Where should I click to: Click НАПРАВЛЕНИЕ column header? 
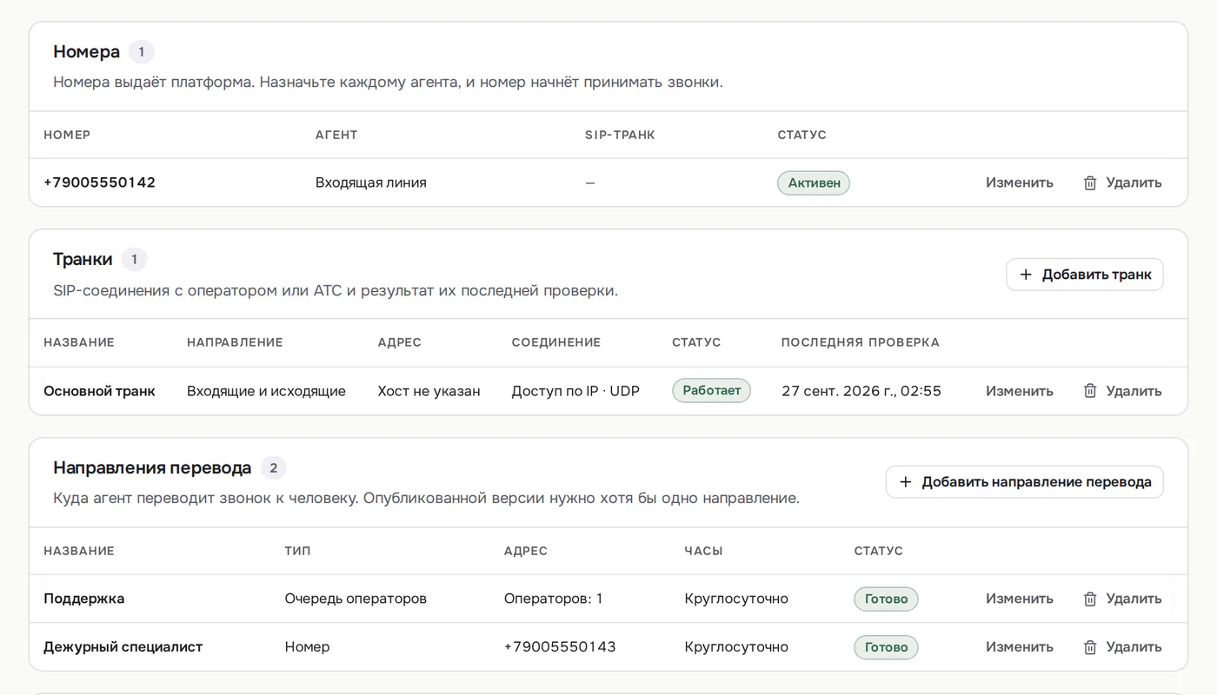click(x=235, y=342)
